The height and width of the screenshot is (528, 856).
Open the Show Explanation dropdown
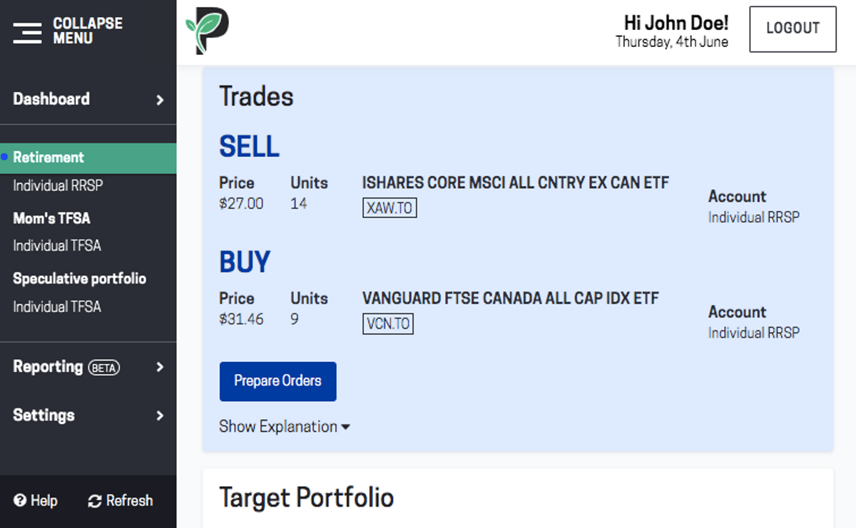pyautogui.click(x=283, y=426)
